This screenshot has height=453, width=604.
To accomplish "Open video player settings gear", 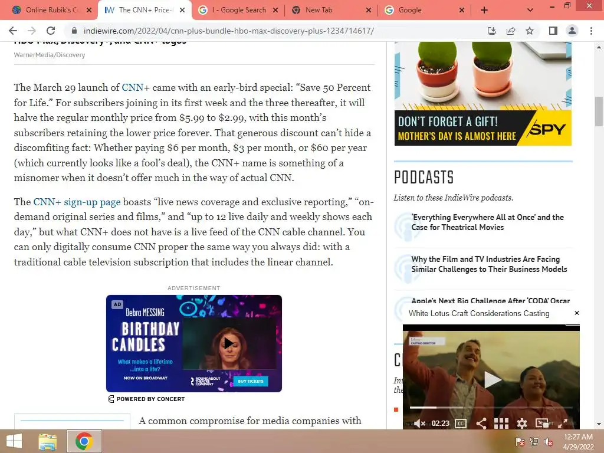I will (x=522, y=424).
